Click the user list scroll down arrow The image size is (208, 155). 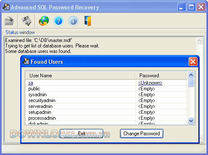click(x=191, y=121)
